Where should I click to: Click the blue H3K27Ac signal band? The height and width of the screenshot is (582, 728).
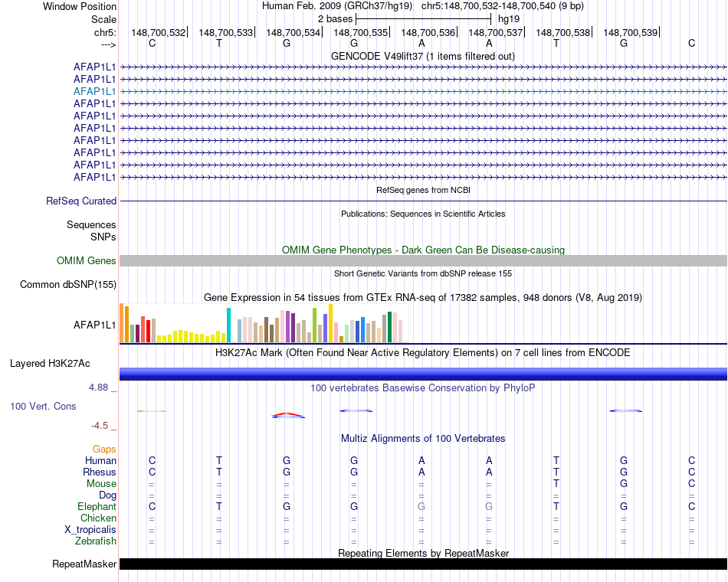[x=423, y=374]
